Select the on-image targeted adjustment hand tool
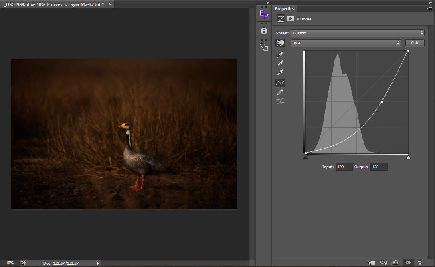Viewport: 435px width, 267px height. [280, 43]
